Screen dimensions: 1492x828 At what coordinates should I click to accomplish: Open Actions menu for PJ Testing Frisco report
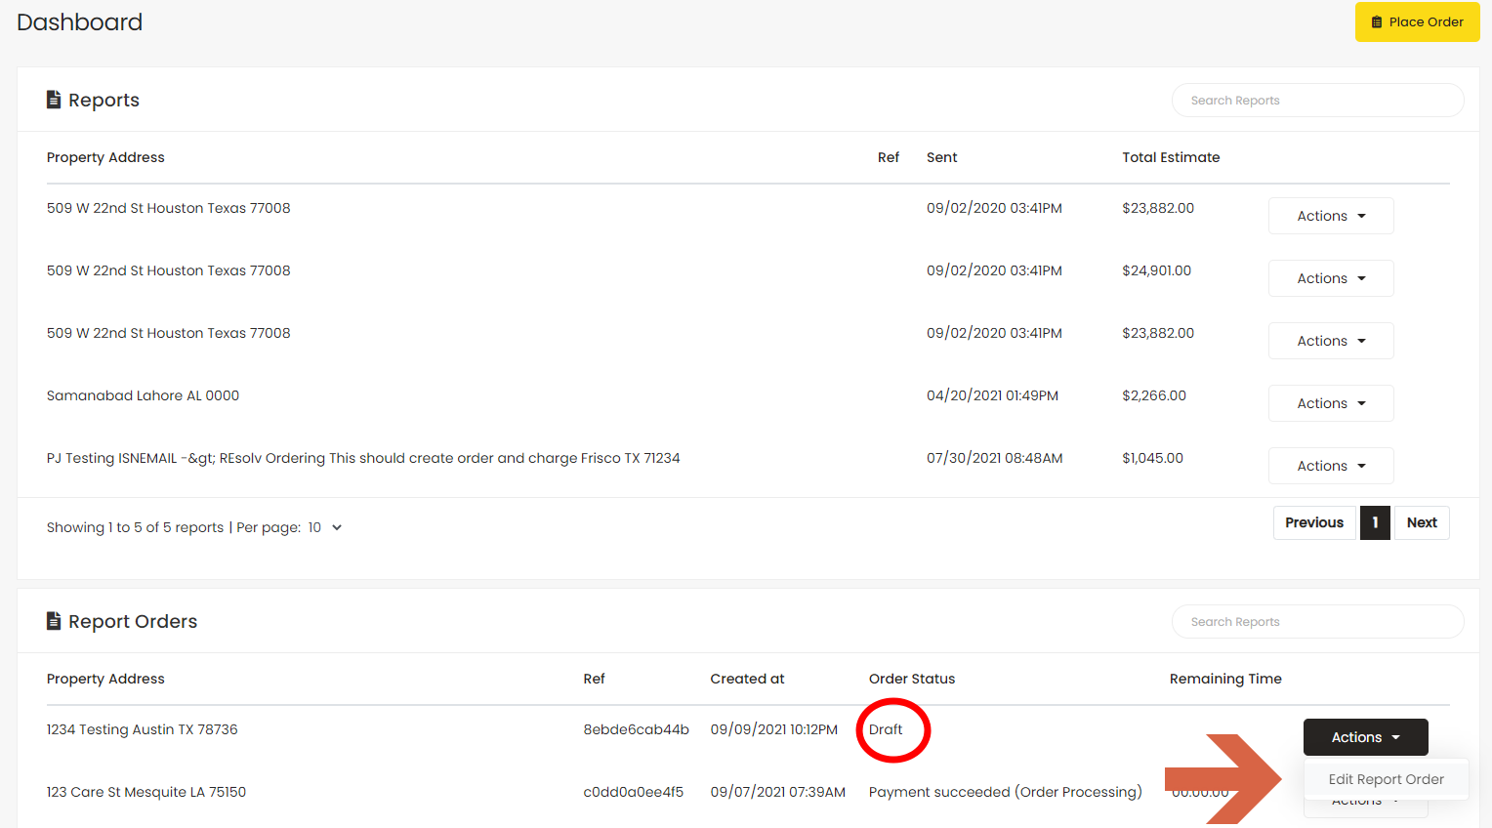1330,465
